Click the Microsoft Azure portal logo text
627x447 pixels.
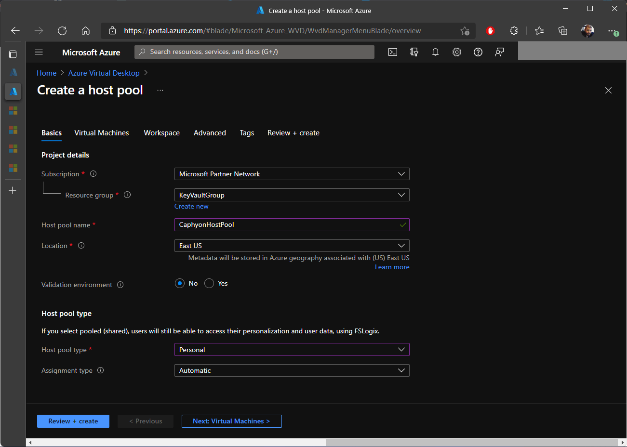coord(91,52)
